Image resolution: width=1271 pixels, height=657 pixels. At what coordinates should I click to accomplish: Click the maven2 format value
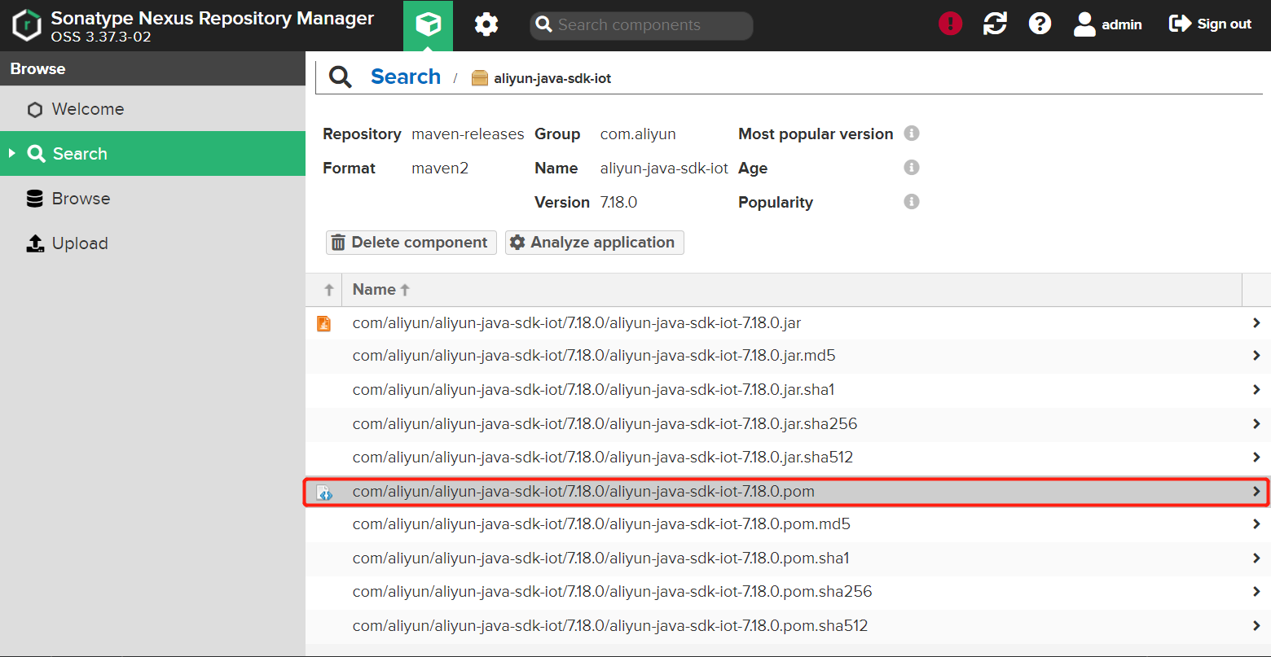(x=440, y=169)
